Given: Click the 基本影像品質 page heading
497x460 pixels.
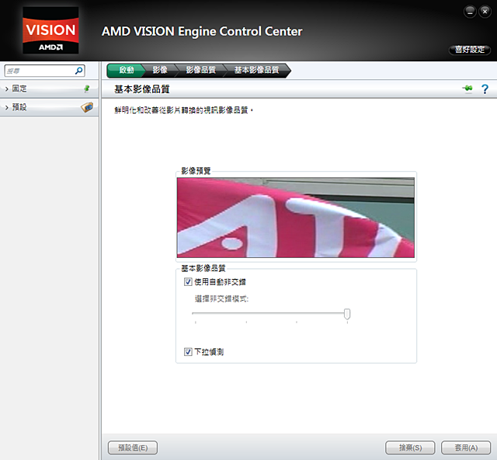Looking at the screenshot, I should coord(142,89).
